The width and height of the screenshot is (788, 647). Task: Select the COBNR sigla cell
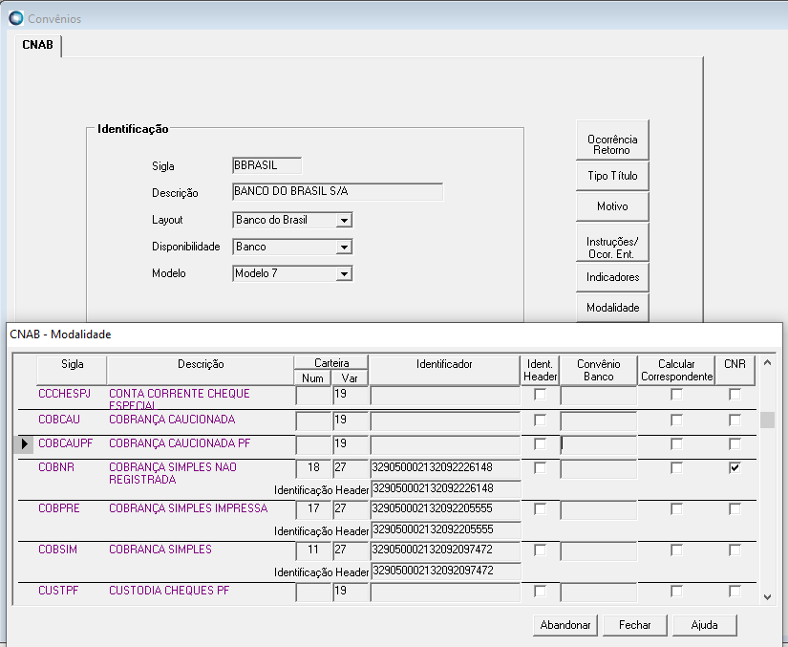(x=56, y=467)
